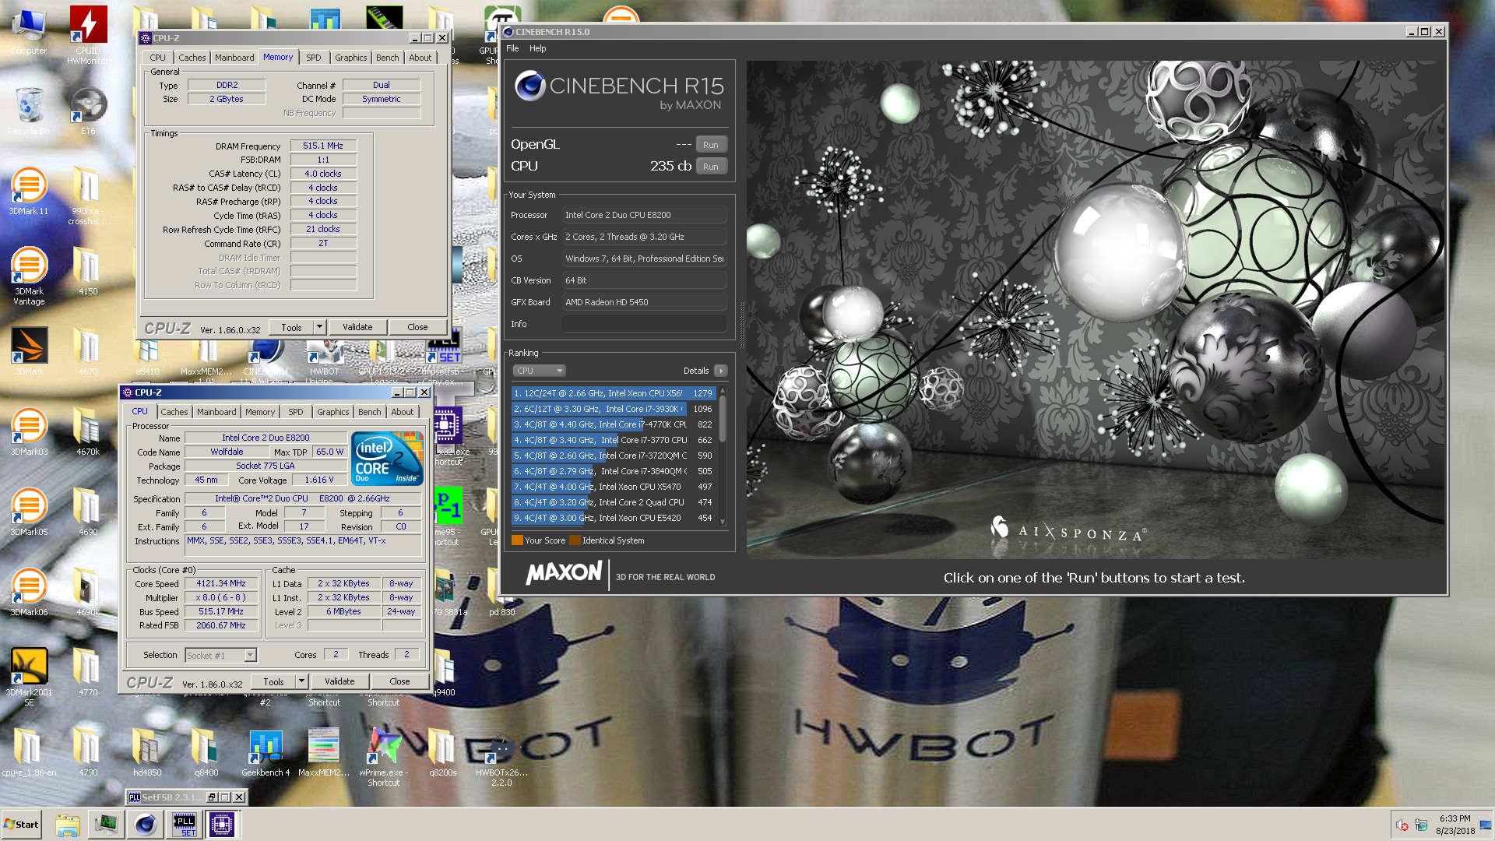Launch 3DMark2001 SE desktop shortcut

[x=29, y=677]
